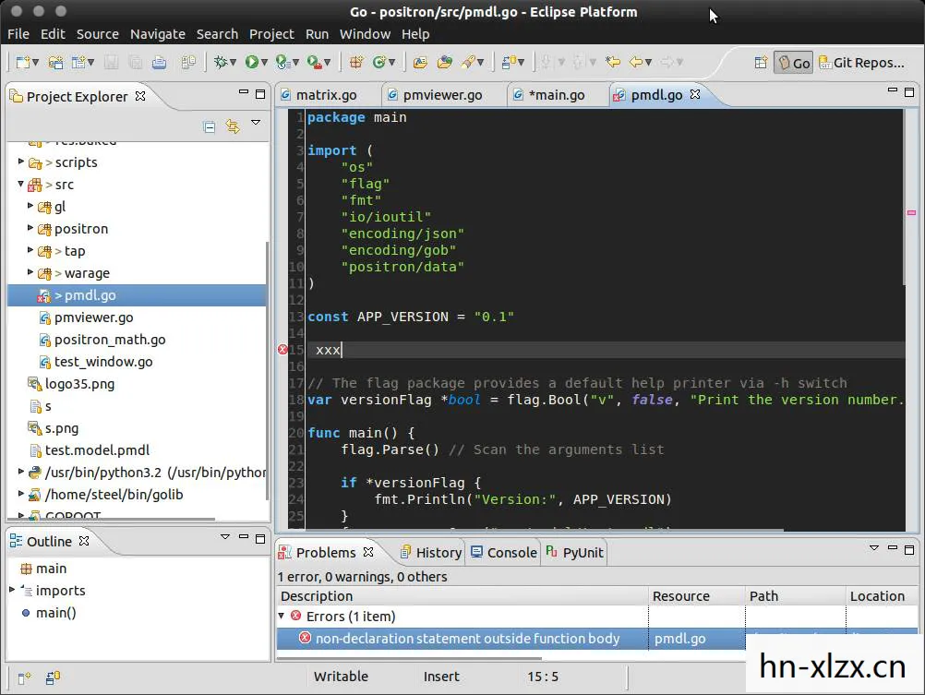Click the New Go file icon
The image size is (925, 695).
pyautogui.click(x=379, y=62)
